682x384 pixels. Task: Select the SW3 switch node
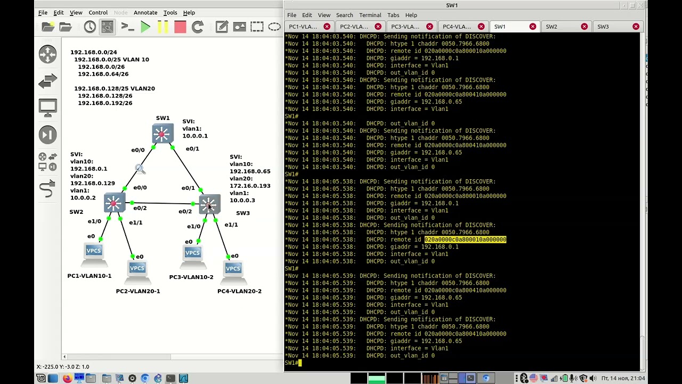(209, 205)
